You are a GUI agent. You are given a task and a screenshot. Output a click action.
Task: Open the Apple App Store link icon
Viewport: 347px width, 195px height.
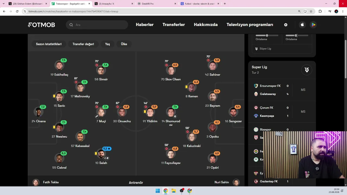tap(302, 25)
